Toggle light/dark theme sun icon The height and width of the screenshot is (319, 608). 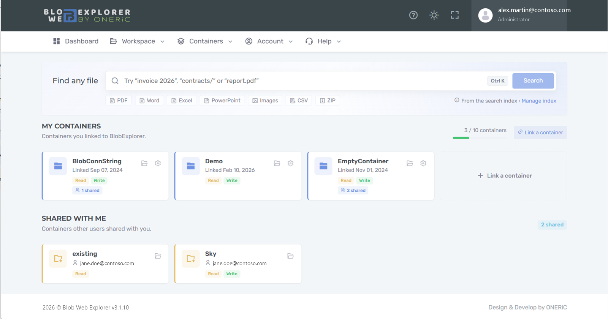(434, 15)
